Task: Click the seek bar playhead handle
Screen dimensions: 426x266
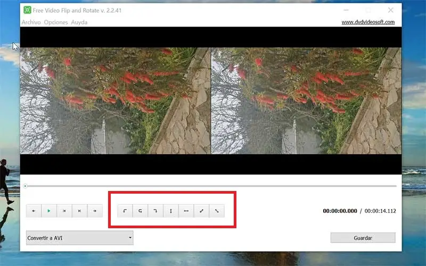Action: tap(25, 186)
